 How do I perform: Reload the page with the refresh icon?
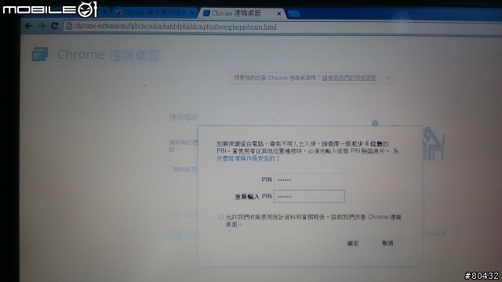point(55,26)
